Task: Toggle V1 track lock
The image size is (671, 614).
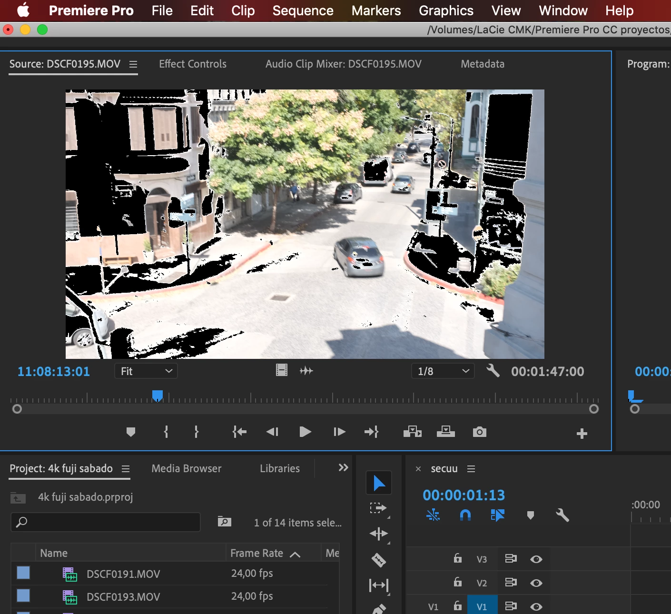Action: point(458,606)
